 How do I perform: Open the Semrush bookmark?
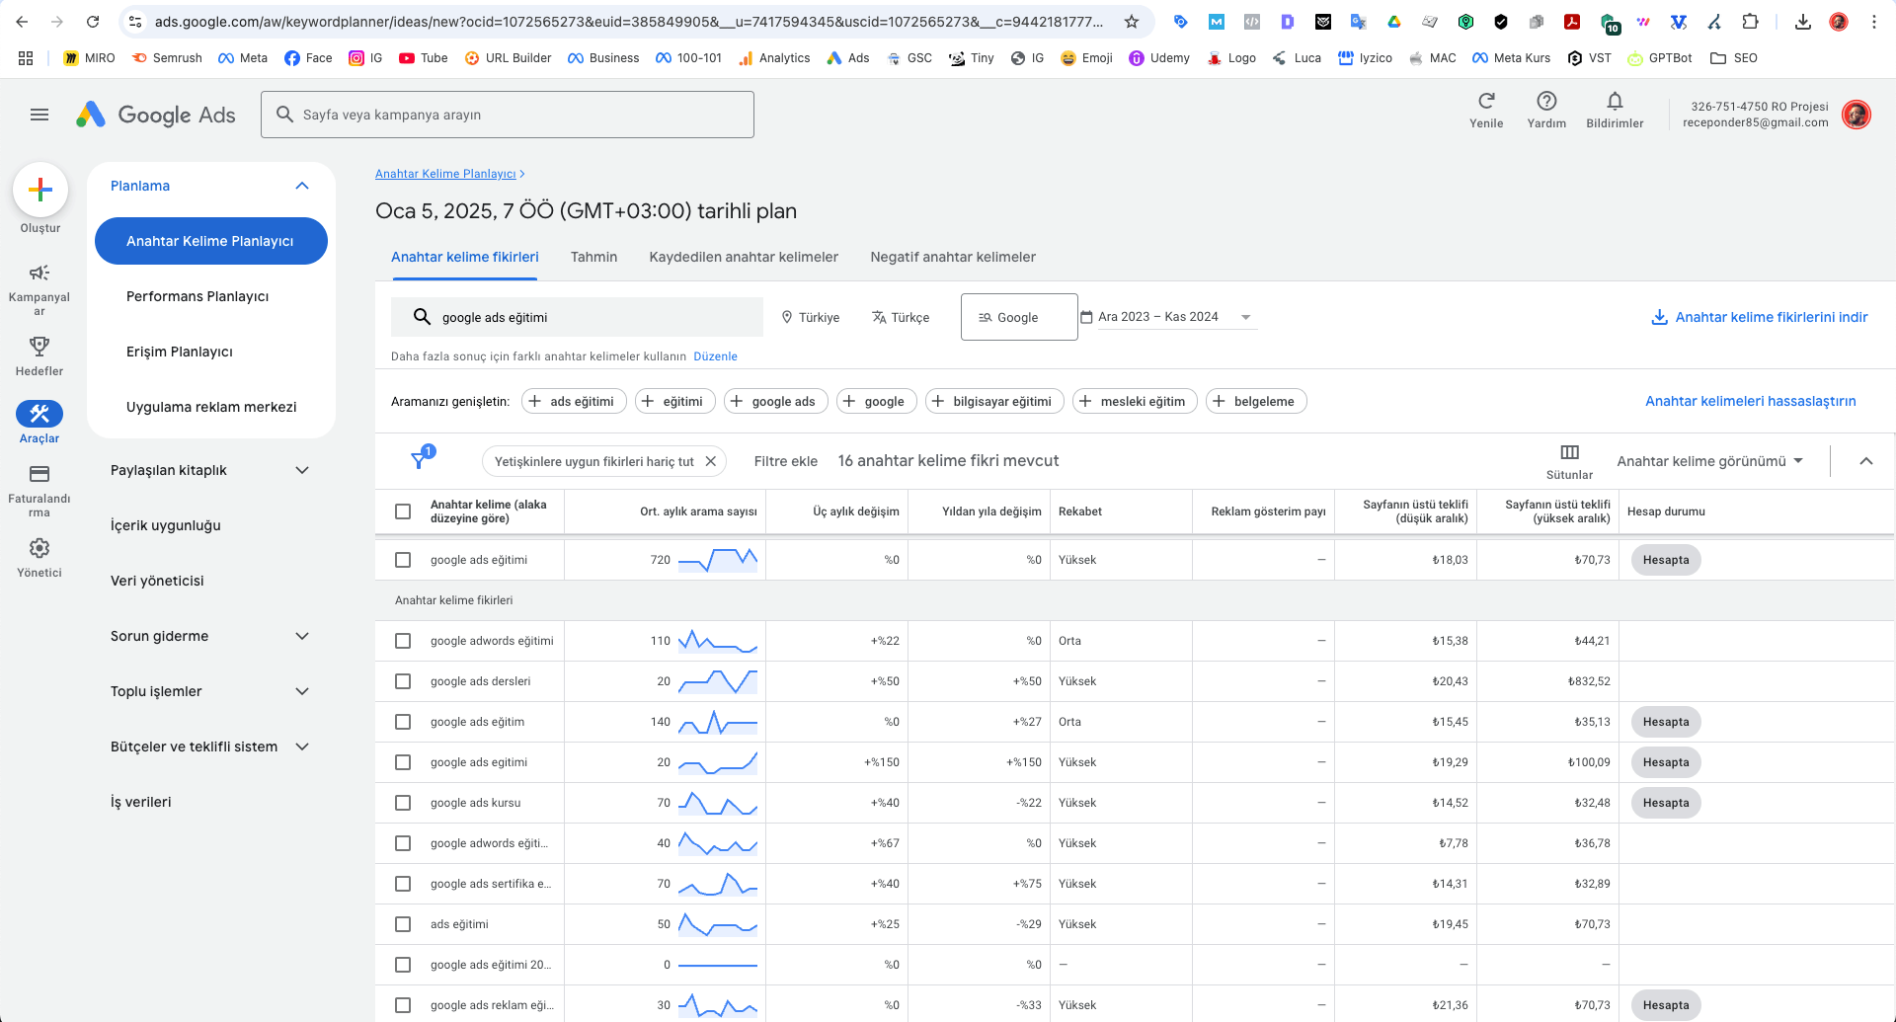click(x=167, y=58)
